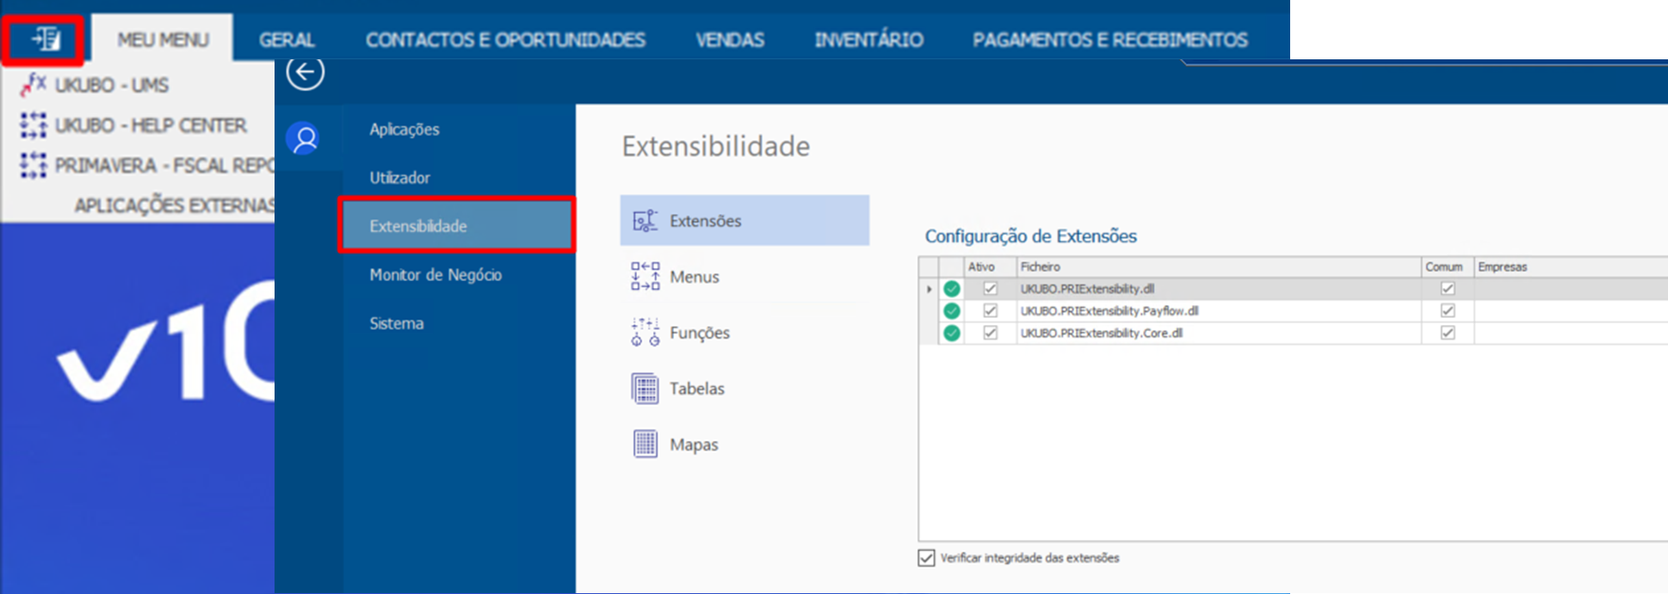Viewport: 1668px width, 594px height.
Task: Click the Menus section icon
Action: [x=645, y=277]
